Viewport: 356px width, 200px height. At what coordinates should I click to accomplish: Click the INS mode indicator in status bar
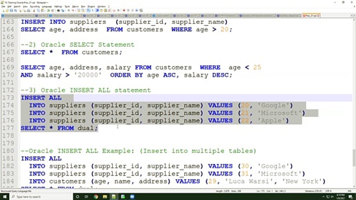(349, 191)
